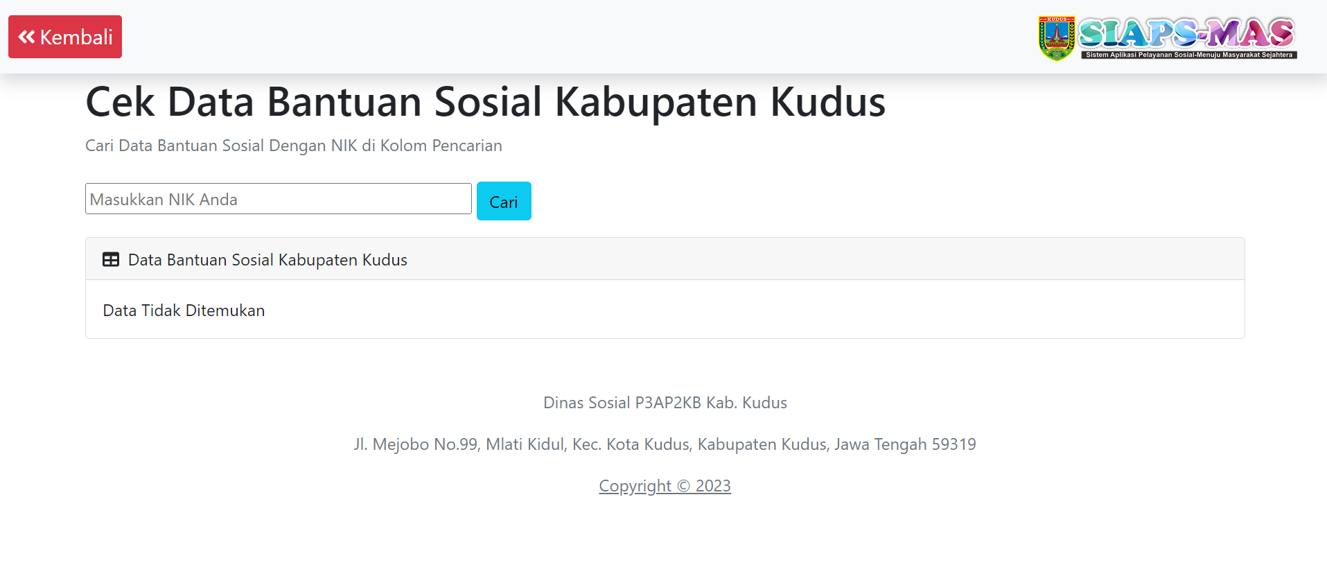Select the card title Data Bantuan Sosial Kabupaten Kudus
The height and width of the screenshot is (567, 1327).
point(267,260)
